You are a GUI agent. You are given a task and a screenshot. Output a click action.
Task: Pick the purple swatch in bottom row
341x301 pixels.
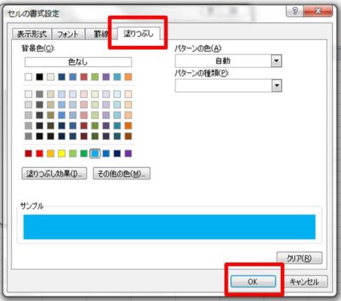pyautogui.click(x=128, y=154)
